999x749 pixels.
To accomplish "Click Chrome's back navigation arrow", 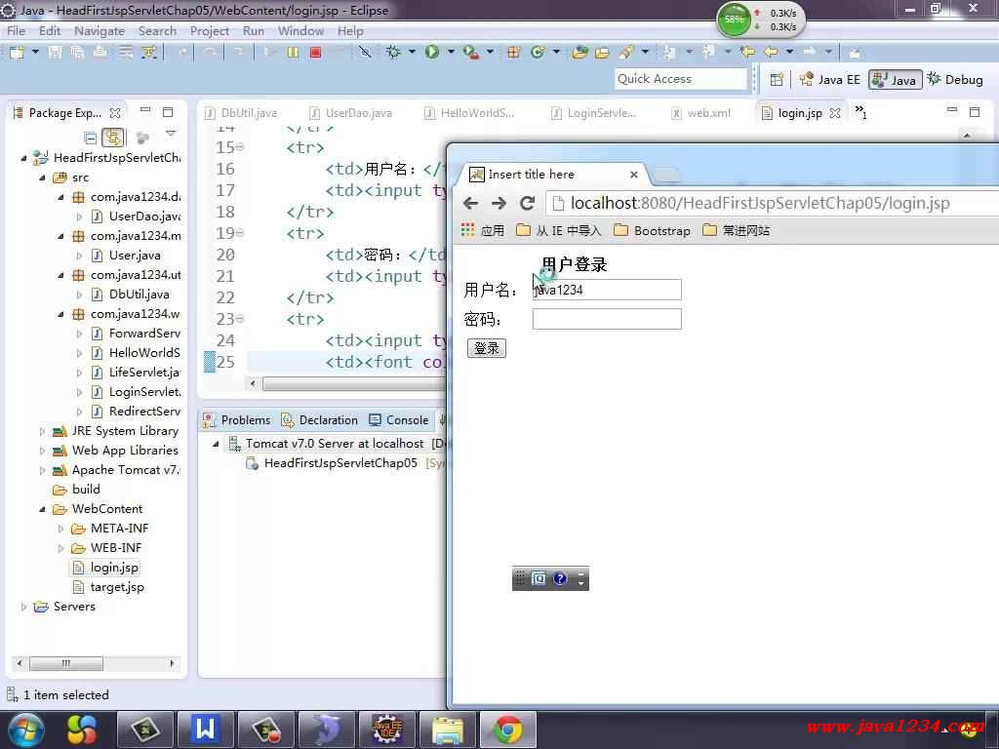I will click(470, 203).
